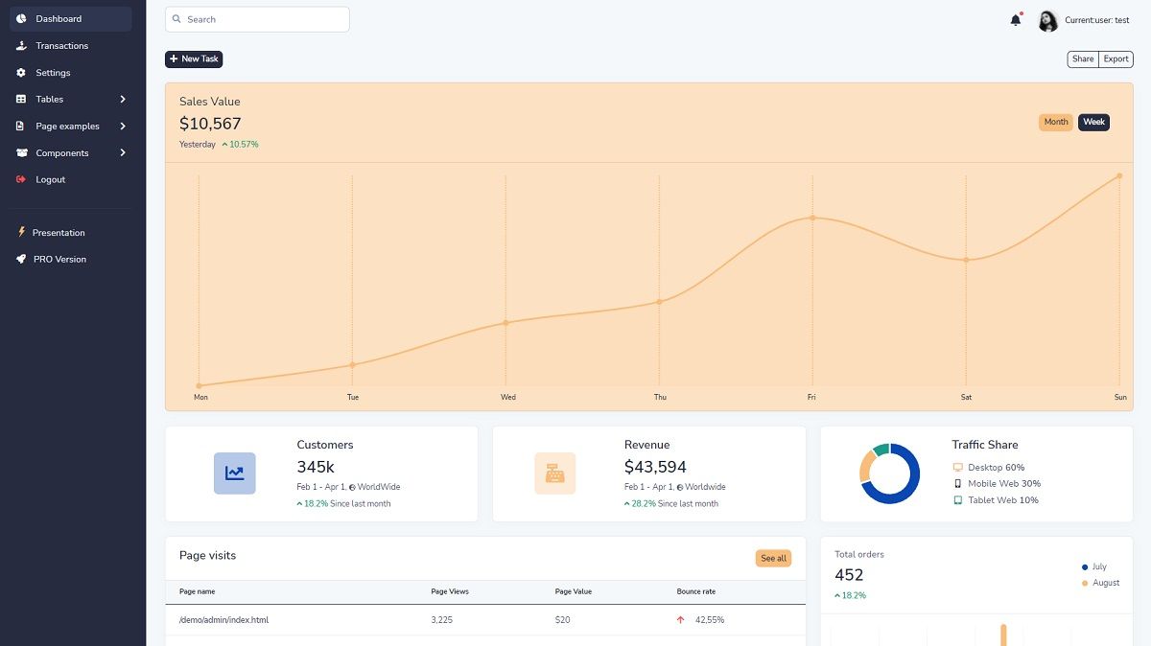Viewport: 1151px width, 646px height.
Task: Open the notification bell
Action: pyautogui.click(x=1016, y=19)
